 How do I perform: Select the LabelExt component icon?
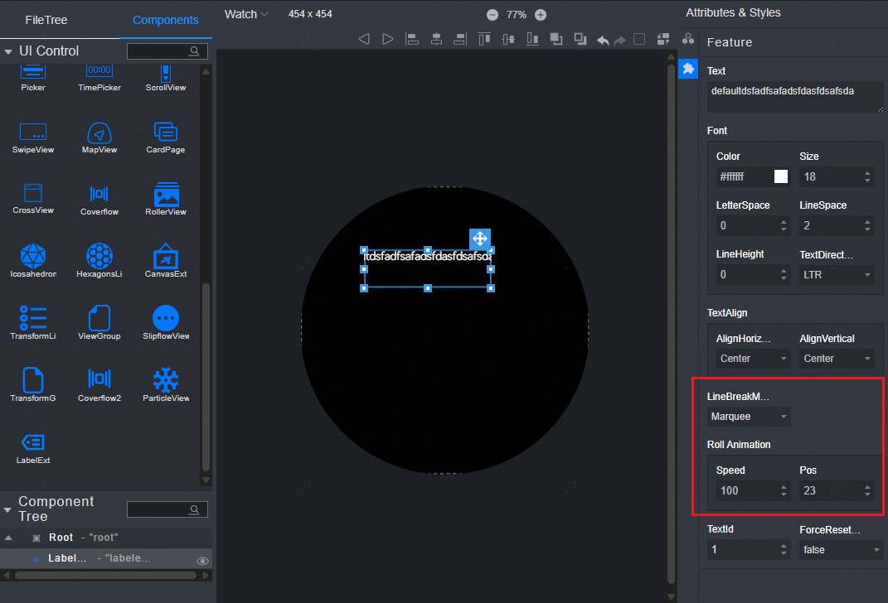[32, 443]
